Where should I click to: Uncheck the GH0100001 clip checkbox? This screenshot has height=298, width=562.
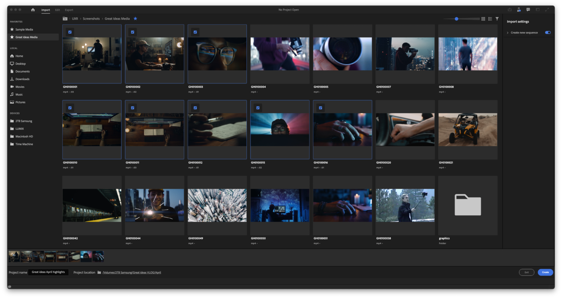coord(70,31)
